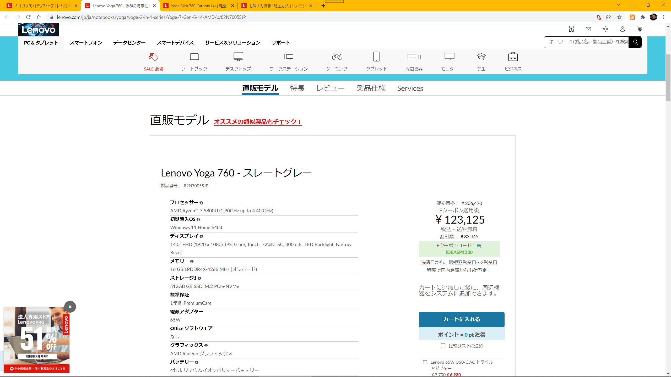Select the 製品仕様 tab
Screen dimensions: 671x377
[371, 88]
